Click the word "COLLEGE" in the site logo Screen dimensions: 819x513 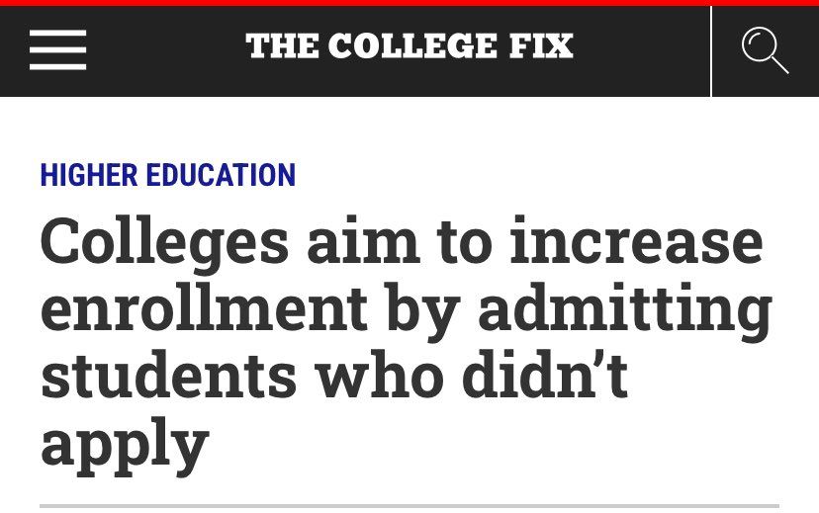[x=412, y=46]
